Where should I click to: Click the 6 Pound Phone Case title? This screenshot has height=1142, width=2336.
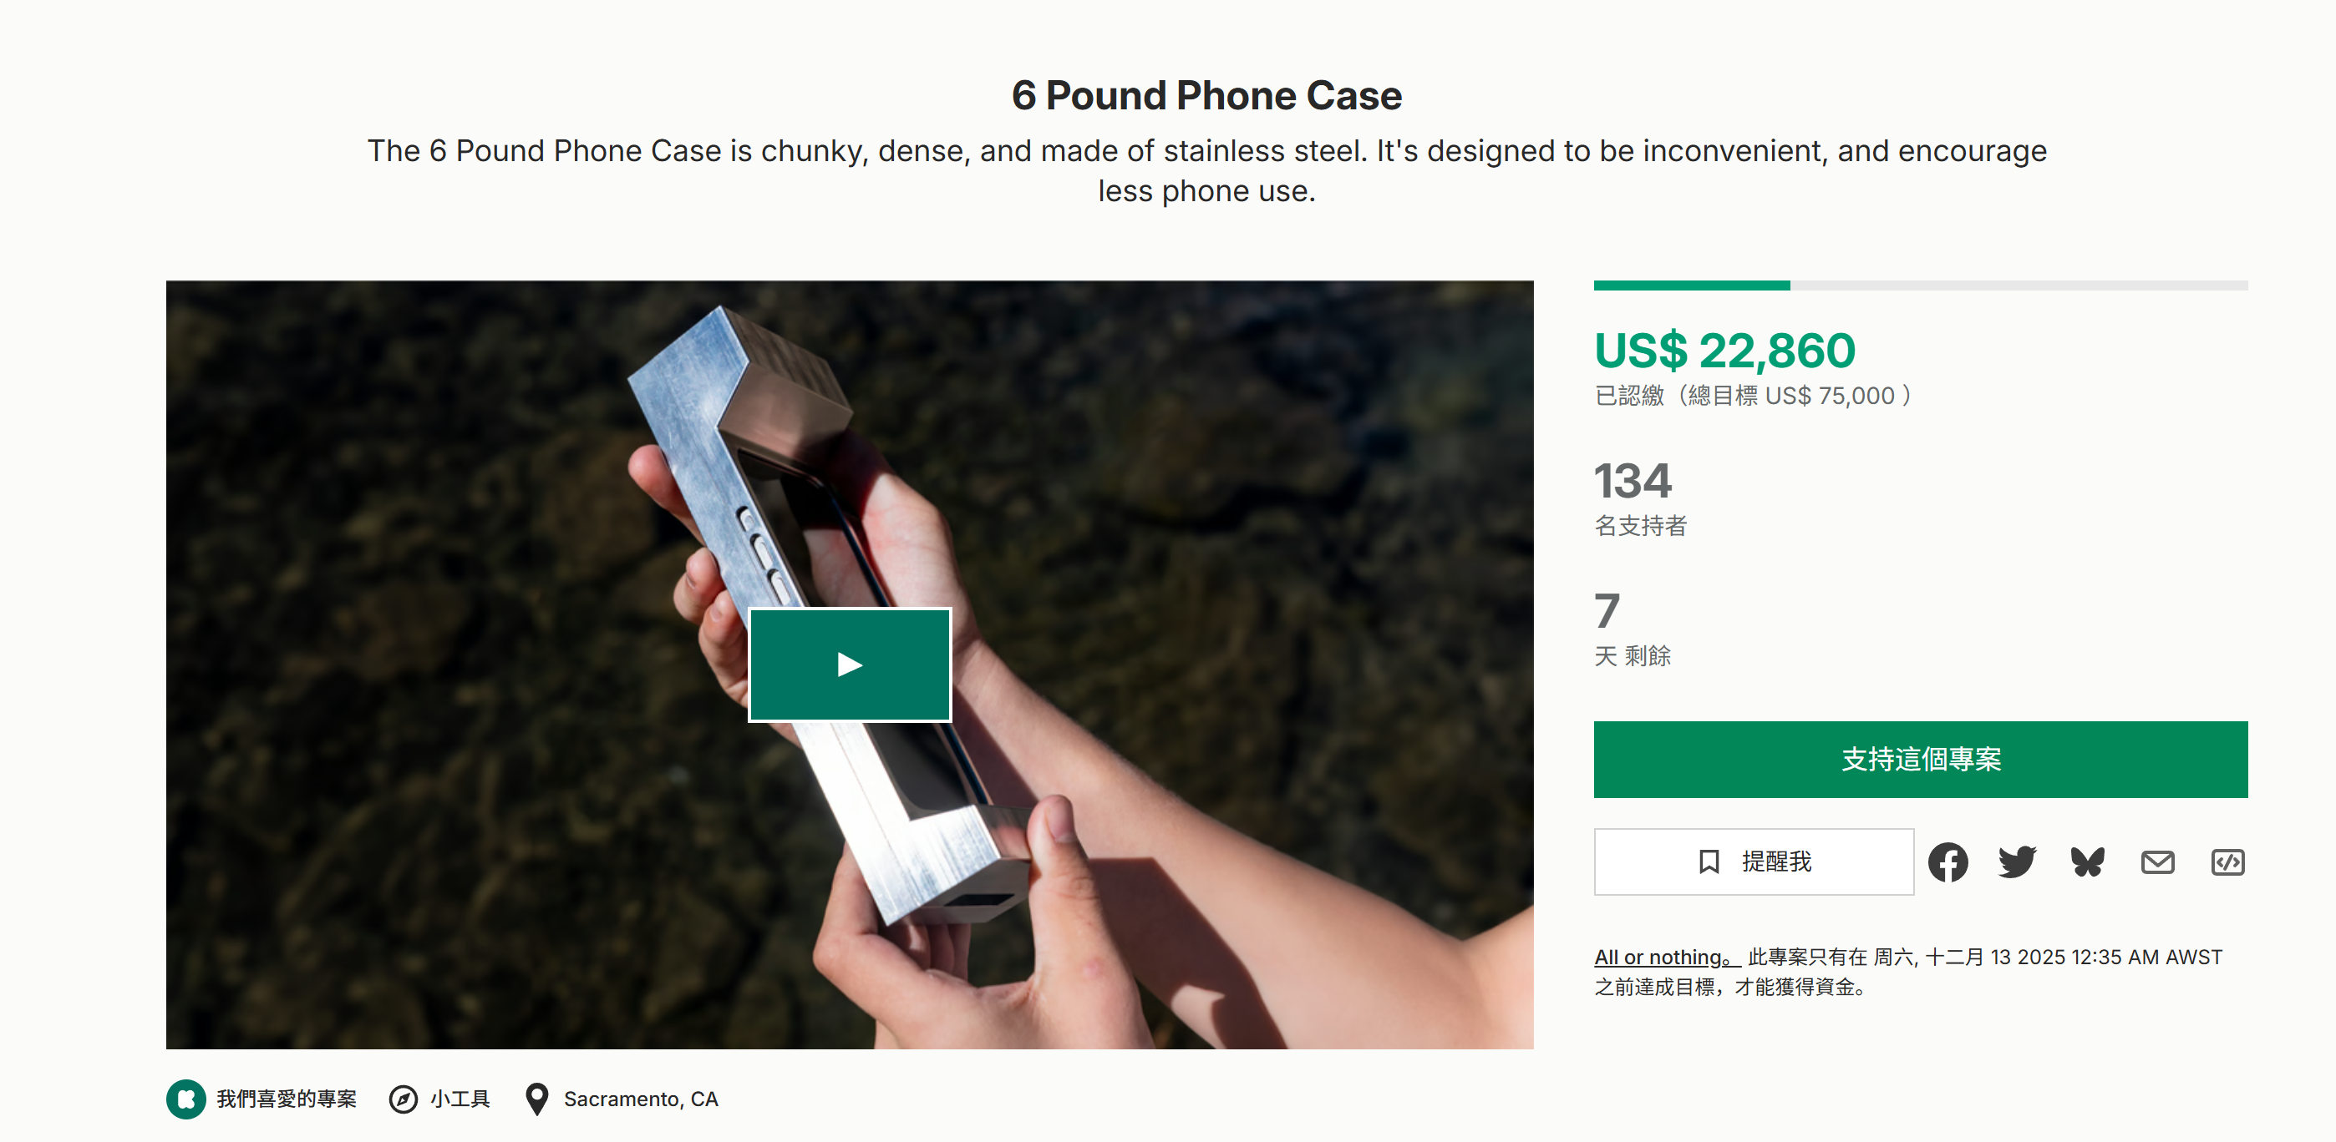click(1206, 96)
